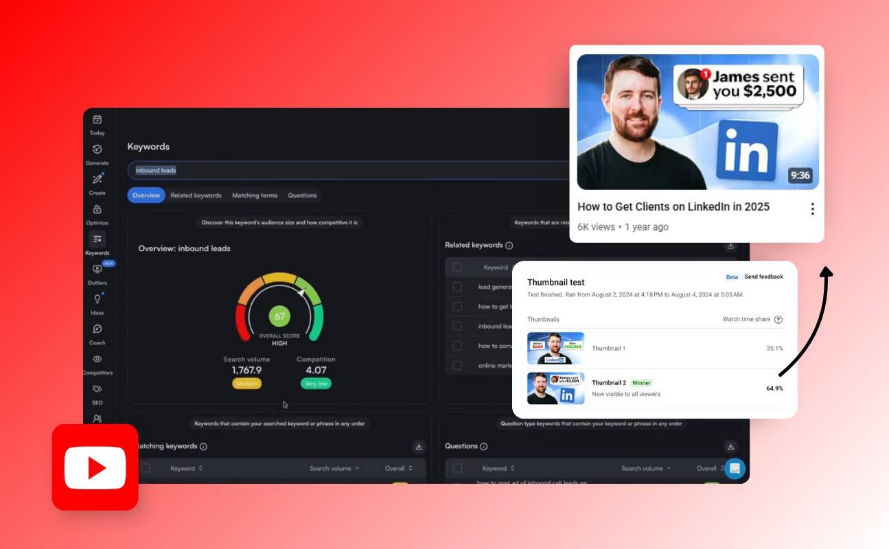Open 'How to Get Clients on LinkedIn' title
Image resolution: width=889 pixels, height=549 pixels.
tap(673, 207)
